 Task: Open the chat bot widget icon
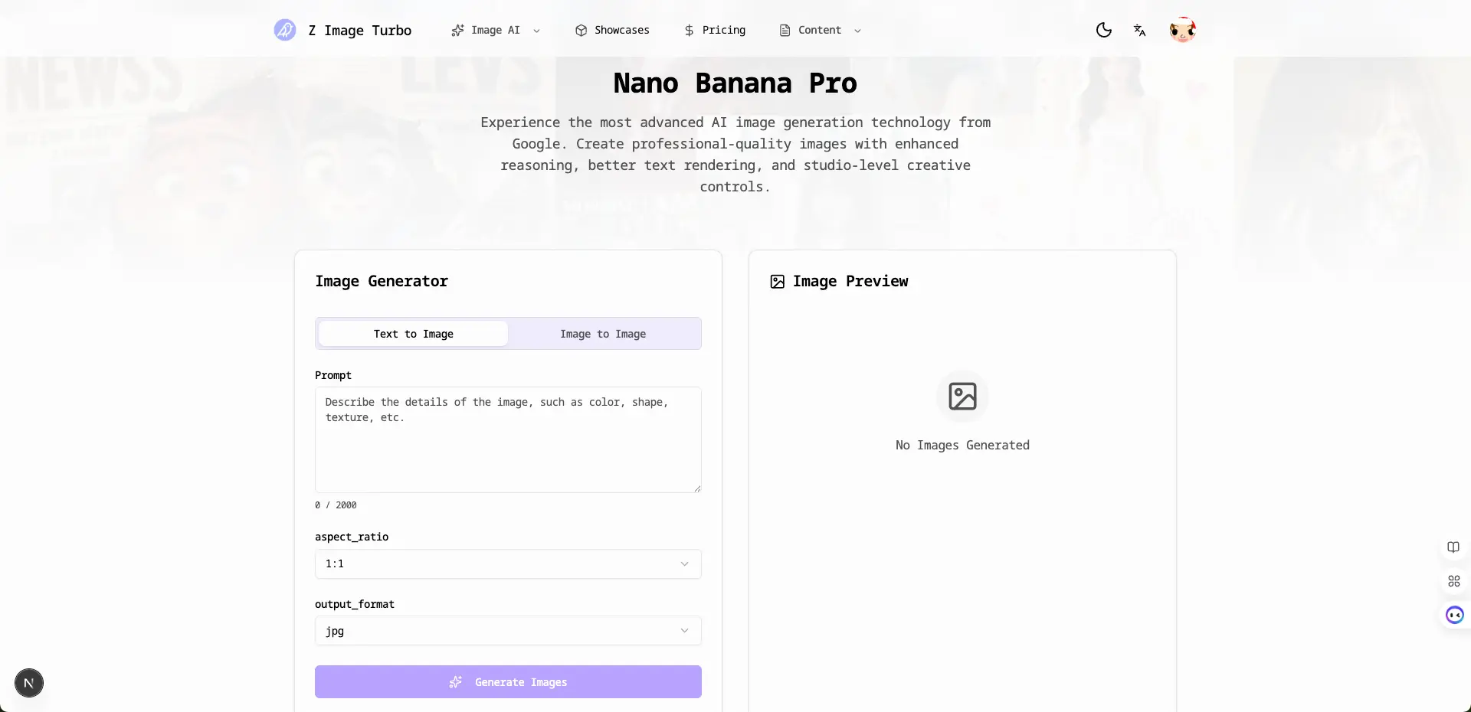click(1454, 615)
